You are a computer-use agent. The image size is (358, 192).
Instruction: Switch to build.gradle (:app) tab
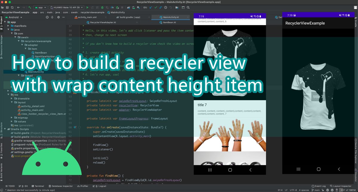pos(130,17)
